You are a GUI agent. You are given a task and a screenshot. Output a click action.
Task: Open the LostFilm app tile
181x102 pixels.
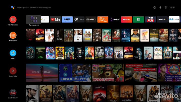coord(150,19)
